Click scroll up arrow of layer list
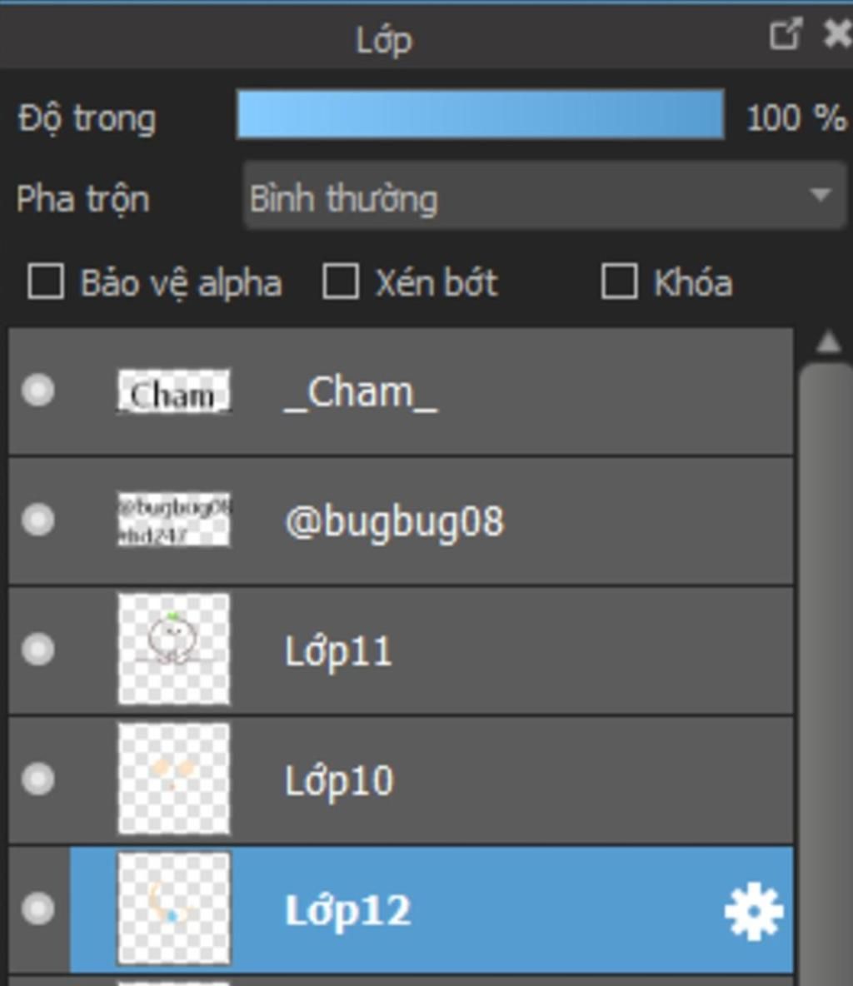Screen dimensions: 853x986 pyautogui.click(x=828, y=343)
